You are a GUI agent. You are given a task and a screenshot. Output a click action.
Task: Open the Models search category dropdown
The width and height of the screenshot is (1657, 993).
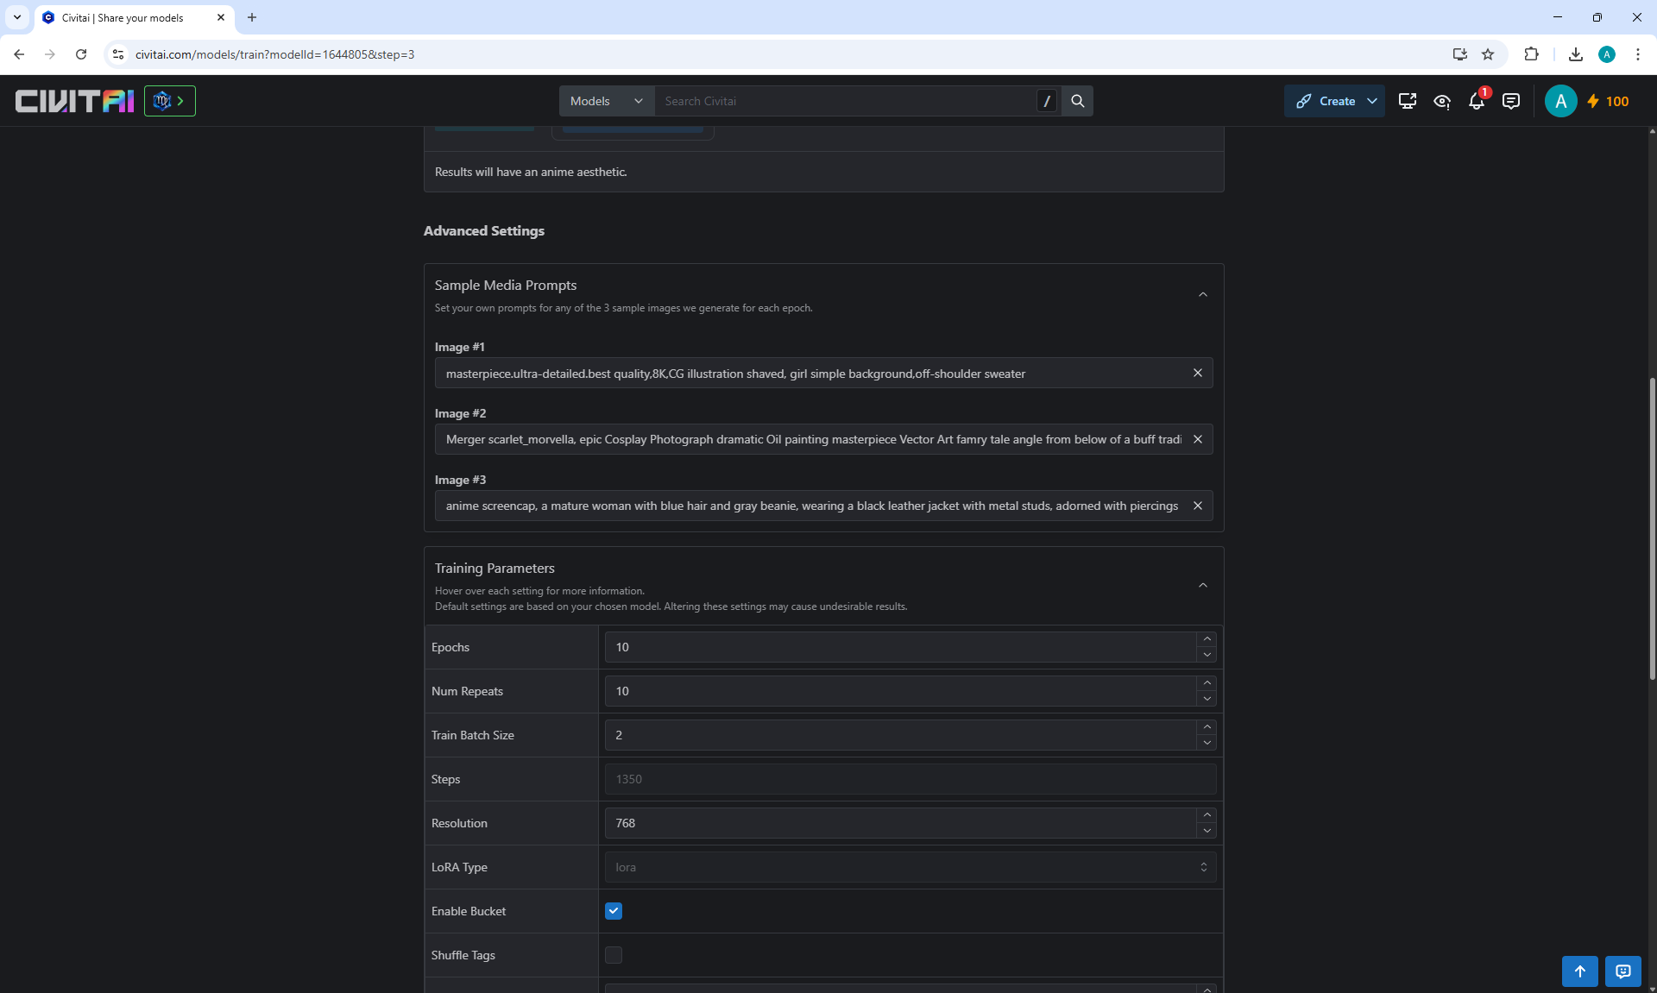click(606, 101)
